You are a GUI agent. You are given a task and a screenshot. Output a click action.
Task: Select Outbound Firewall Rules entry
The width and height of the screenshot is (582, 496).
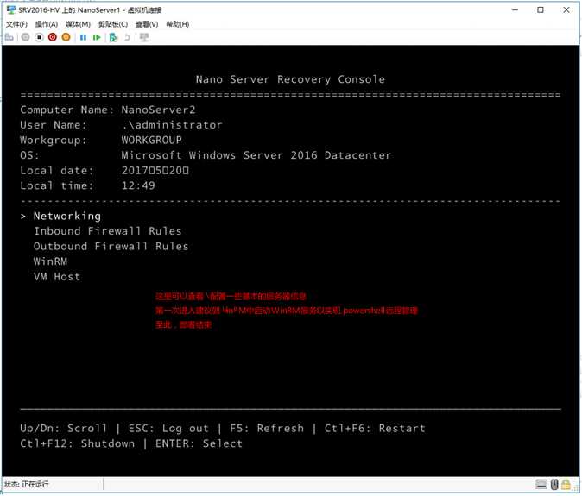click(111, 246)
